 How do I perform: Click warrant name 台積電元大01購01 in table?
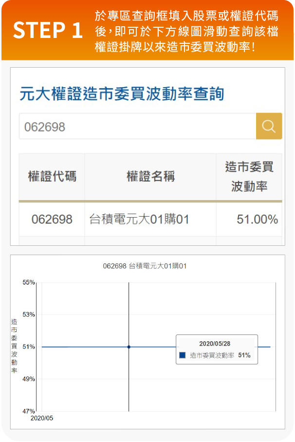click(x=139, y=220)
